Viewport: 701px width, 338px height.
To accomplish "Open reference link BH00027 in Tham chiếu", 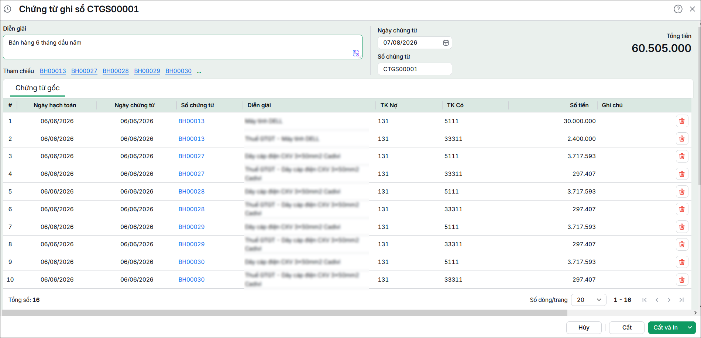I will pos(84,71).
